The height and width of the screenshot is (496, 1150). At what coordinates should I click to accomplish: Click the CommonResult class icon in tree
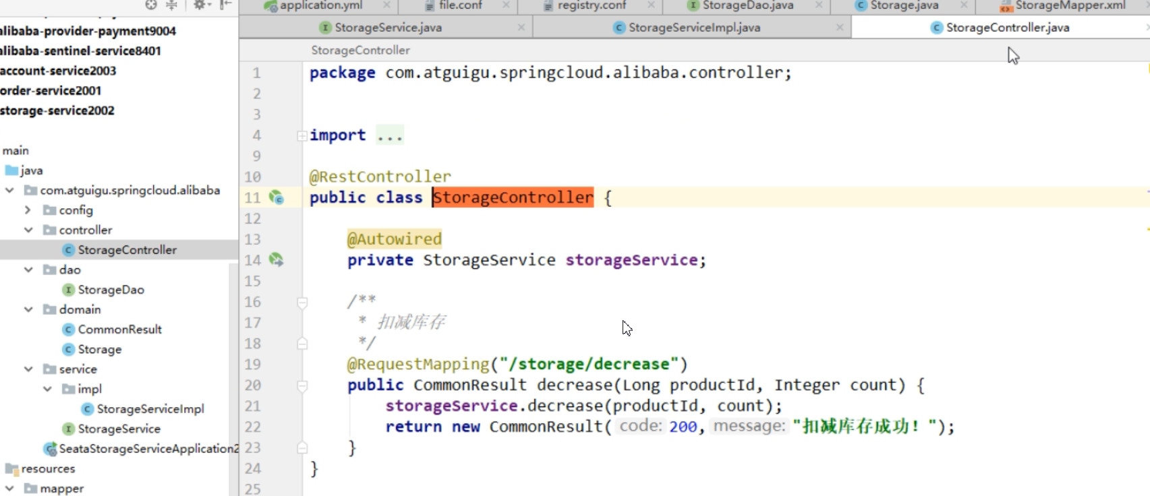click(x=68, y=330)
